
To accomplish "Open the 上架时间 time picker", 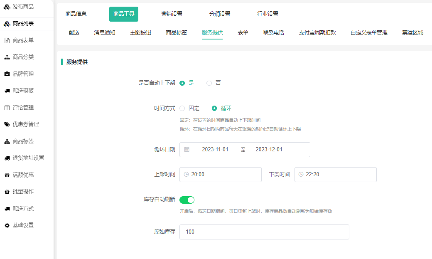I will (220, 175).
